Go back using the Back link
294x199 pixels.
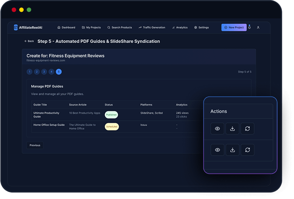click(x=29, y=41)
